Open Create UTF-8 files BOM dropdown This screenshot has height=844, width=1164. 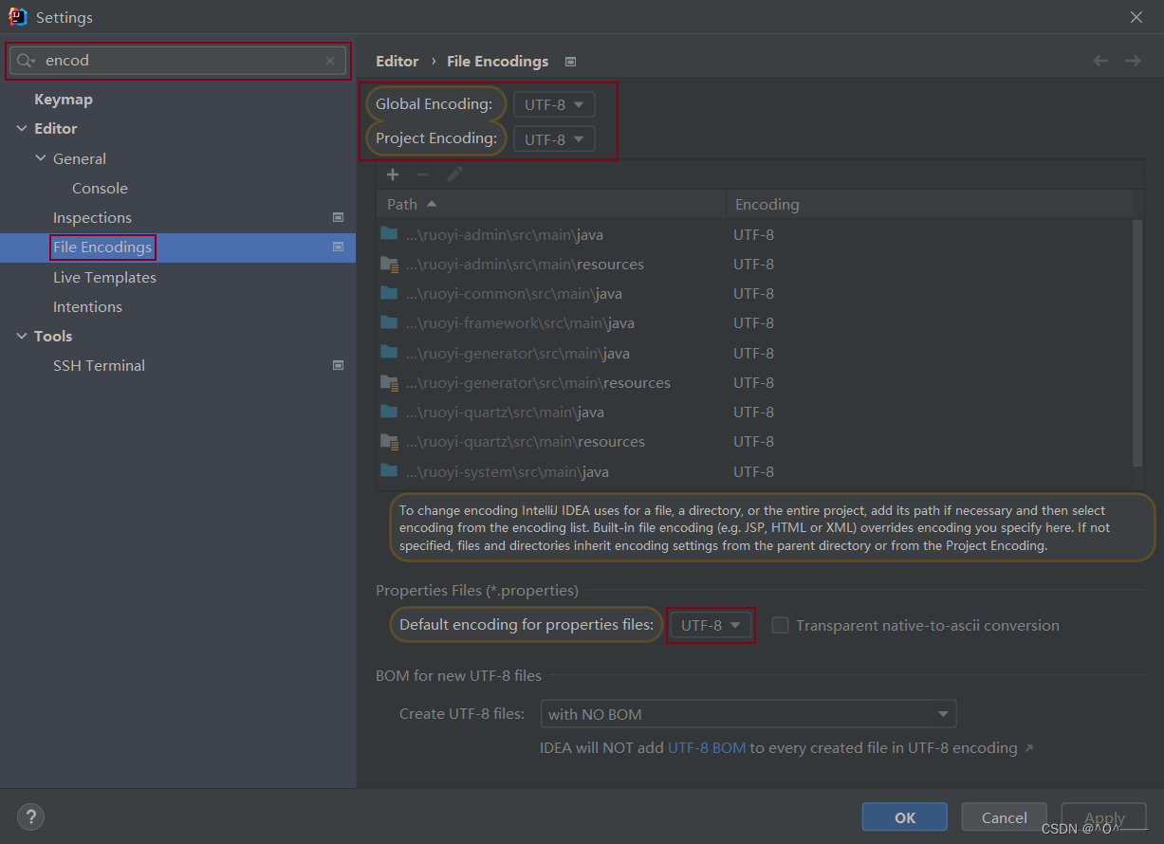pos(748,713)
